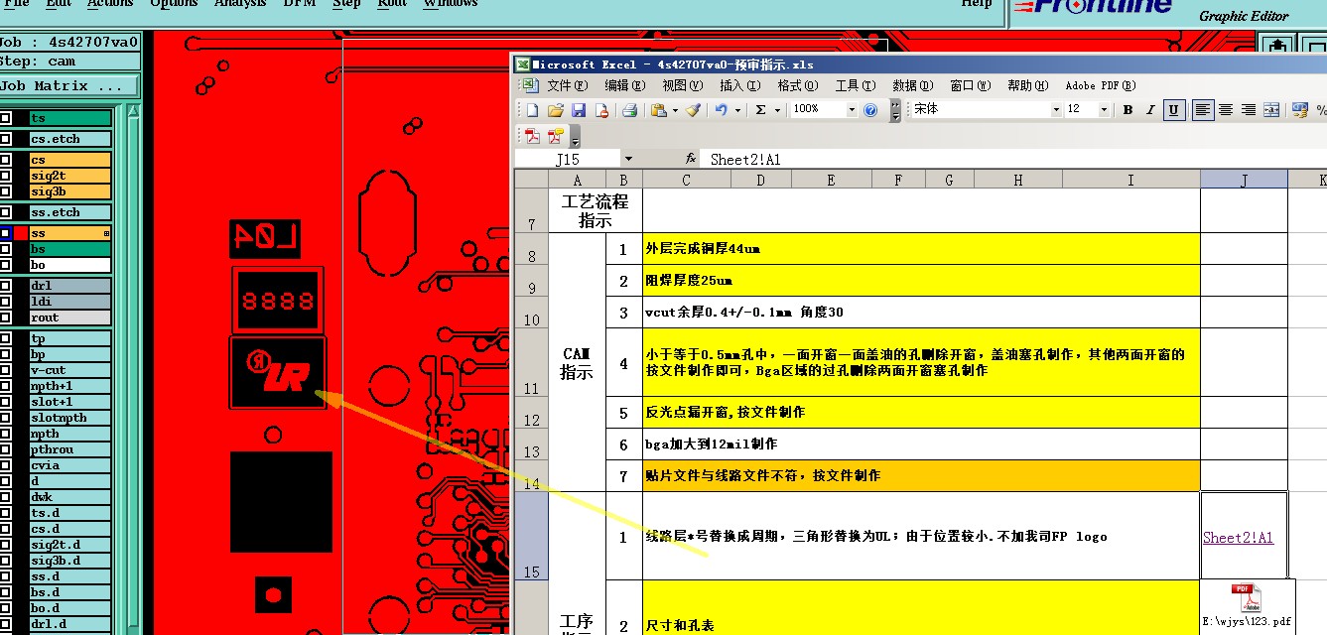Undo the last Excel action
This screenshot has width=1327, height=635.
(722, 110)
